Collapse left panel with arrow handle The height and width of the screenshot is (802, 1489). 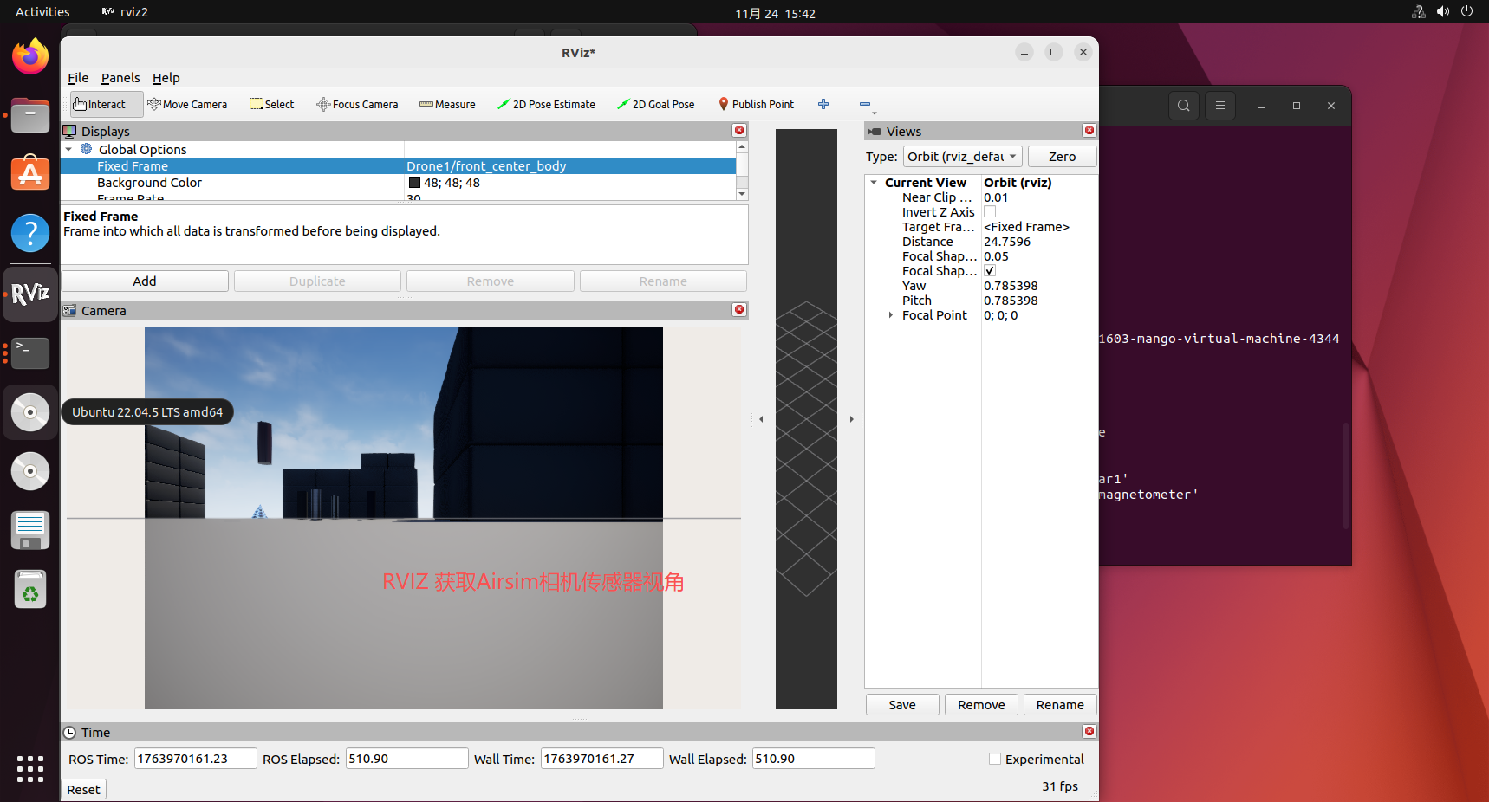[761, 419]
